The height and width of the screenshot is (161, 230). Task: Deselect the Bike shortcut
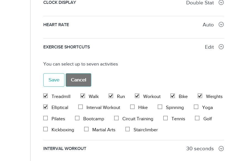(173, 95)
